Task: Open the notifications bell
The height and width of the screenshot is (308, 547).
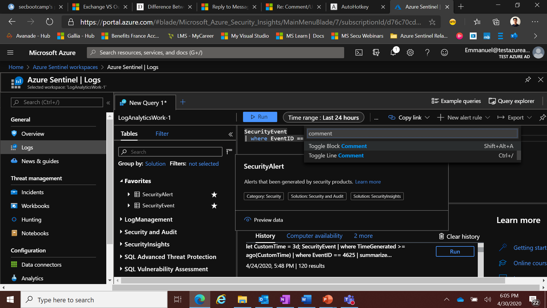Action: [x=393, y=52]
